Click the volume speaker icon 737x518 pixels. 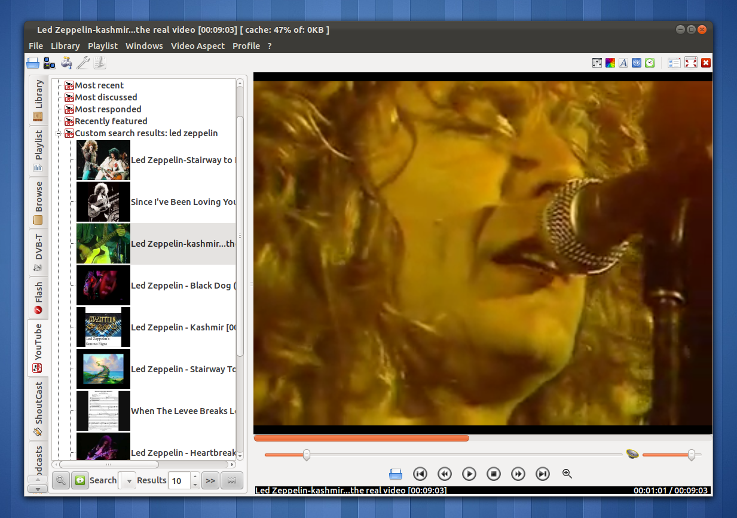[632, 455]
